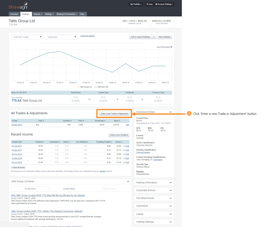Open the 31 Mar 2016 dividend link
The width and height of the screenshot is (261, 227).
point(17,158)
